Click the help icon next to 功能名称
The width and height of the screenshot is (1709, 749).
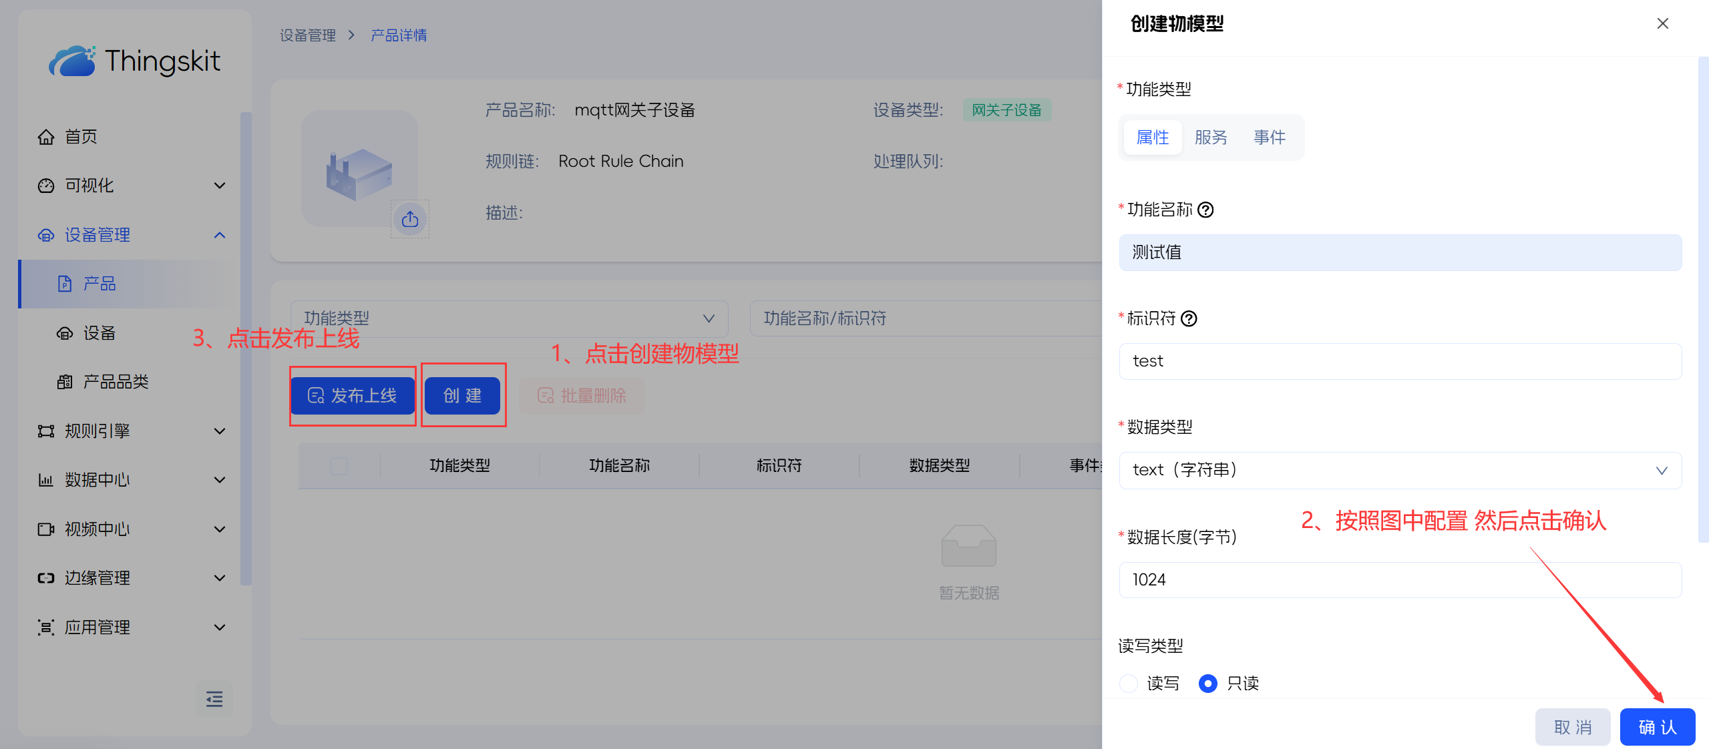coord(1205,210)
